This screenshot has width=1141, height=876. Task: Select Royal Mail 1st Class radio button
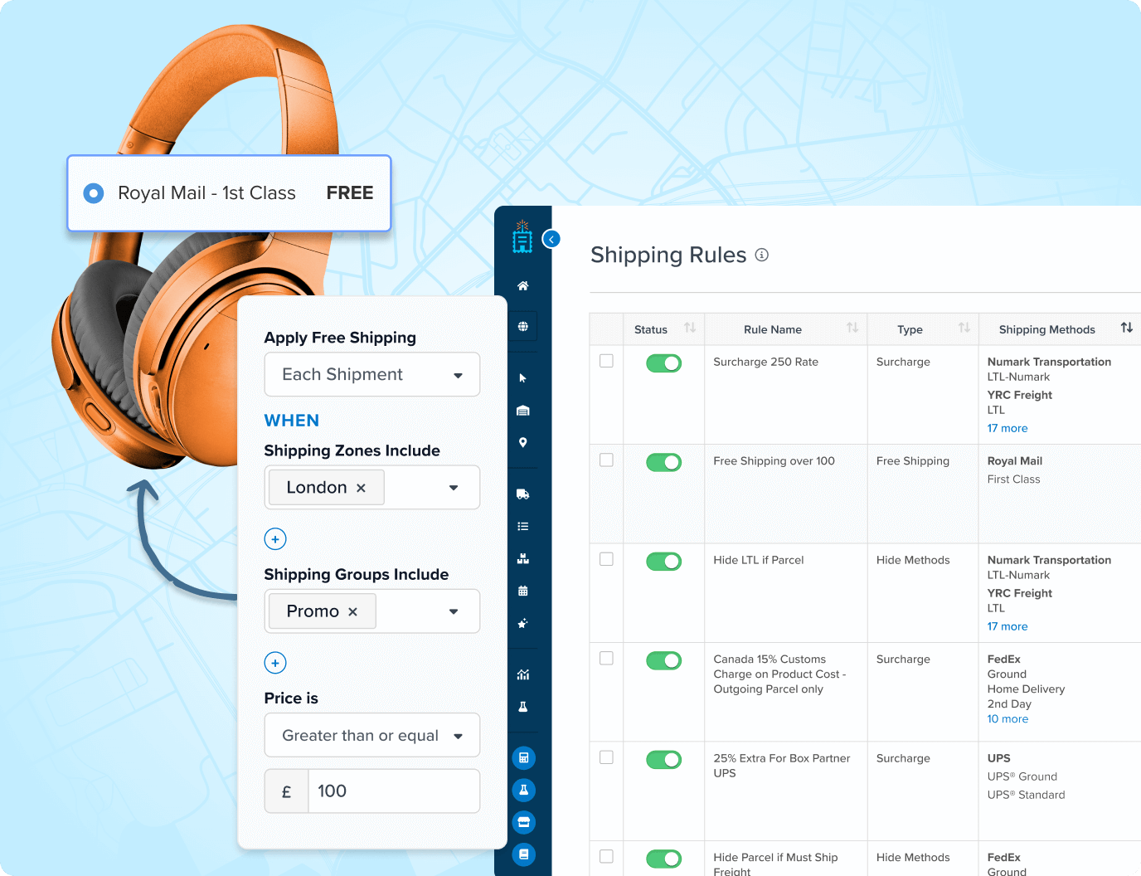(x=94, y=193)
